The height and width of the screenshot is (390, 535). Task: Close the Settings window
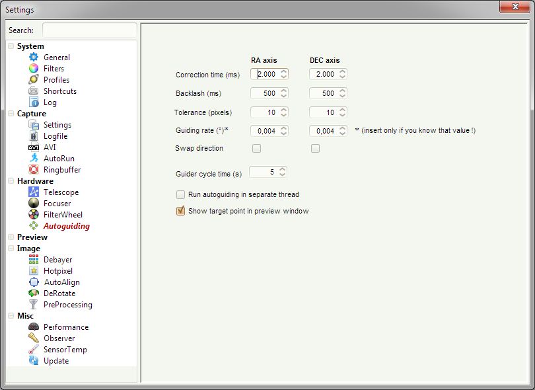pyautogui.click(x=515, y=7)
